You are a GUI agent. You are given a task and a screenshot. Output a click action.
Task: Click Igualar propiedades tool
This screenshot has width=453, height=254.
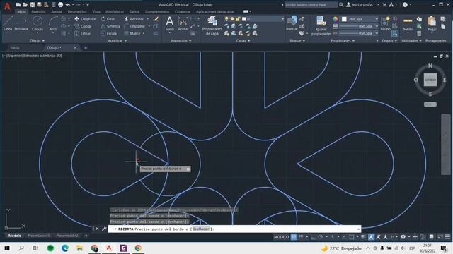click(x=321, y=26)
